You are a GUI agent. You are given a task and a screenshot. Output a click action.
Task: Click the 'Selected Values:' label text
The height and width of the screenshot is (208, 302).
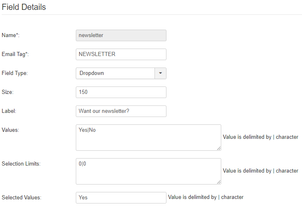click(21, 197)
